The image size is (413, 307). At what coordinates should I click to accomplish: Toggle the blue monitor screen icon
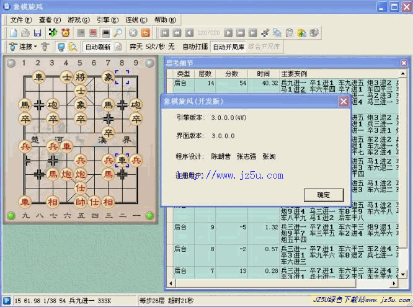(x=61, y=47)
